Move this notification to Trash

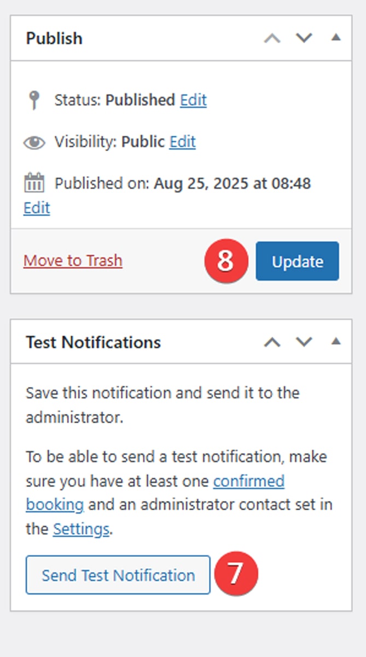pyautogui.click(x=73, y=261)
